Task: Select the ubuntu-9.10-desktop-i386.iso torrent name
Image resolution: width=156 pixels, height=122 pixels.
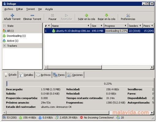Action: tap(73, 31)
